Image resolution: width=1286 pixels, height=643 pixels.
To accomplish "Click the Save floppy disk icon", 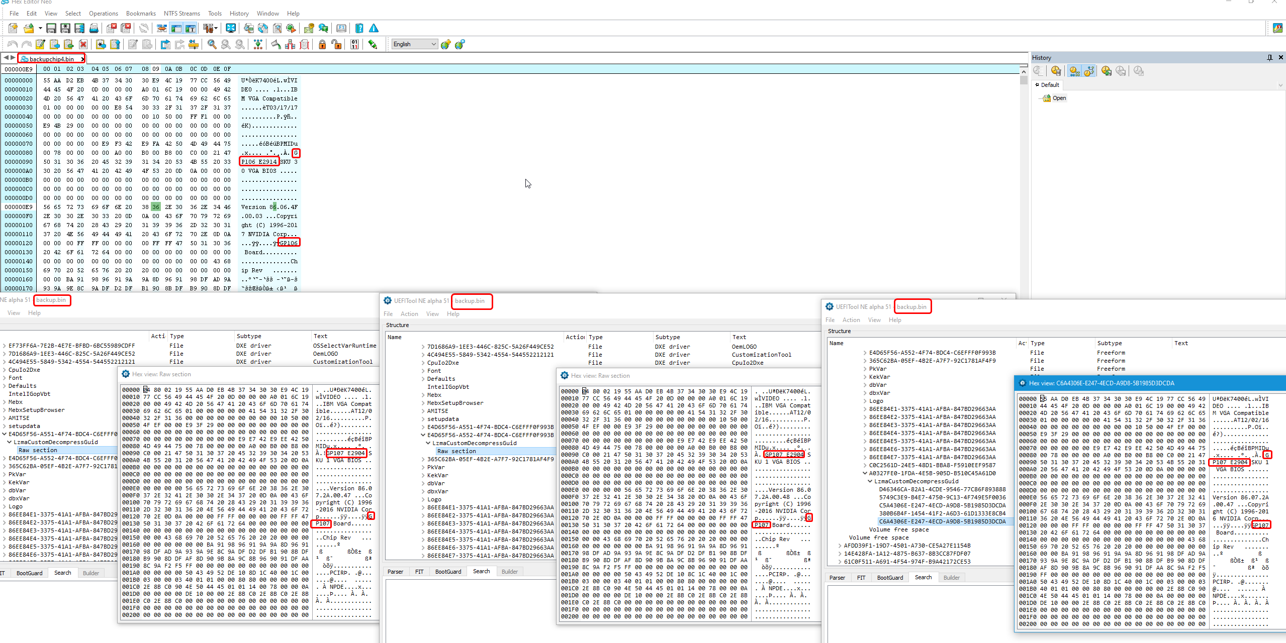I will click(x=51, y=28).
